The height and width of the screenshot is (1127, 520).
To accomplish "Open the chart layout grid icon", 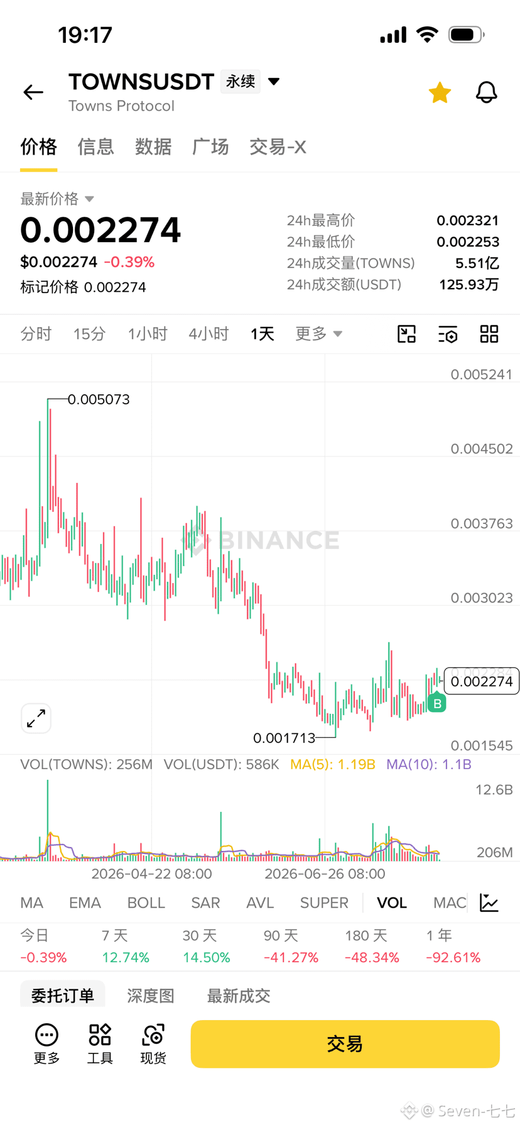I will (489, 334).
